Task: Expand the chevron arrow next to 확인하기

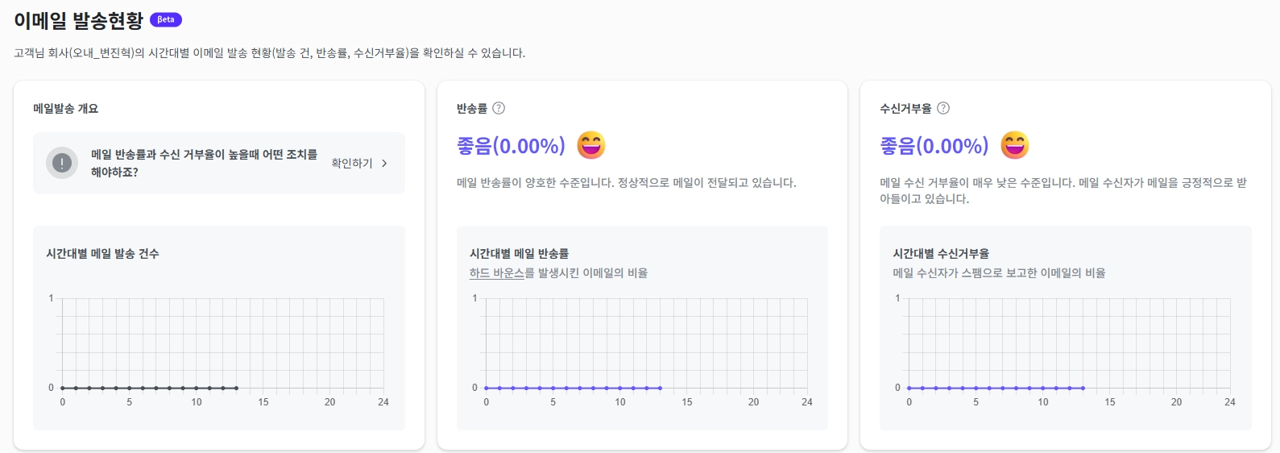Action: [x=384, y=163]
